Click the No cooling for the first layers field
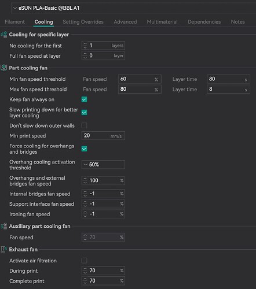This screenshot has height=289, width=256. pyautogui.click(x=103, y=46)
